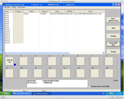Image resolution: width=124 pixels, height=99 pixels.
Task: Select empty port slot 3
Action: pos(38,61)
